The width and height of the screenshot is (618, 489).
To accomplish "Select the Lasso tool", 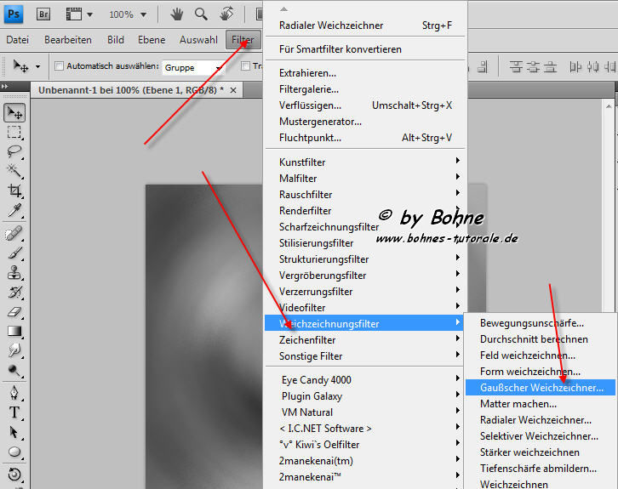I will (x=14, y=151).
